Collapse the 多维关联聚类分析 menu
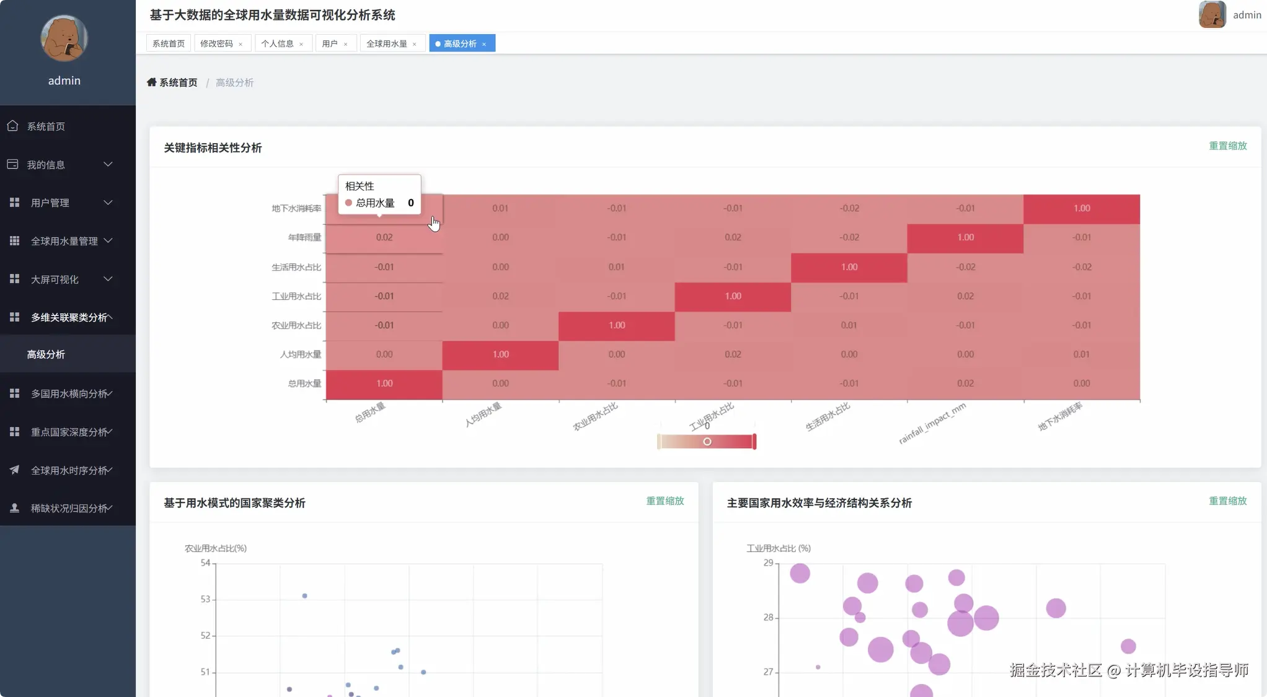The width and height of the screenshot is (1267, 697). 109,317
